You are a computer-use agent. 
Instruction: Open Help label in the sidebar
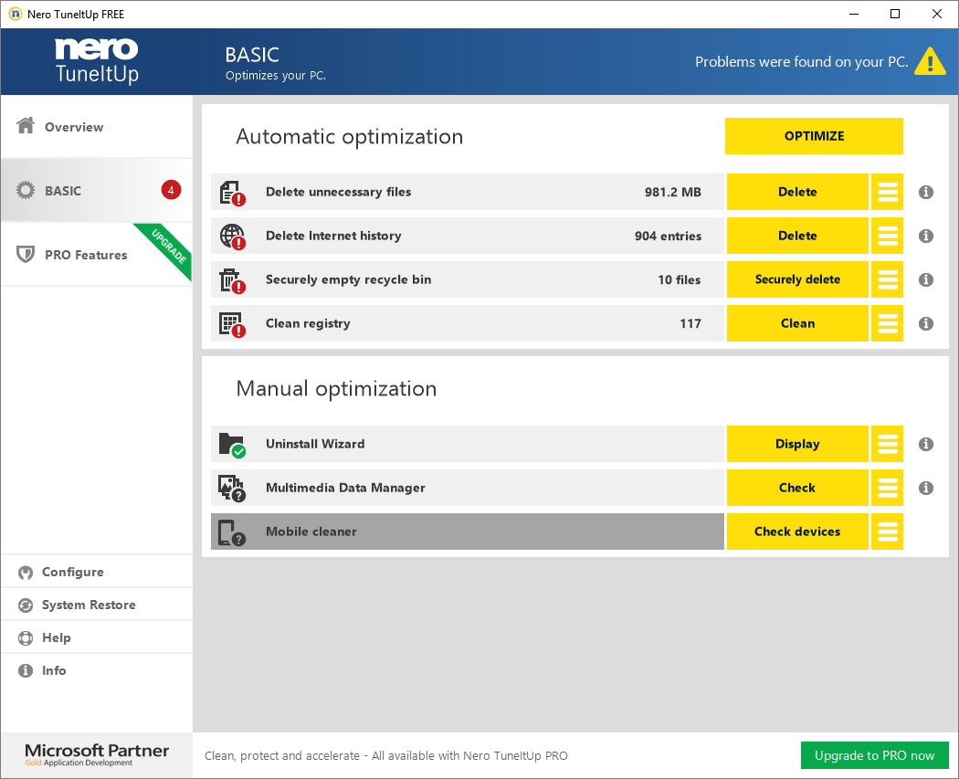[x=57, y=637]
